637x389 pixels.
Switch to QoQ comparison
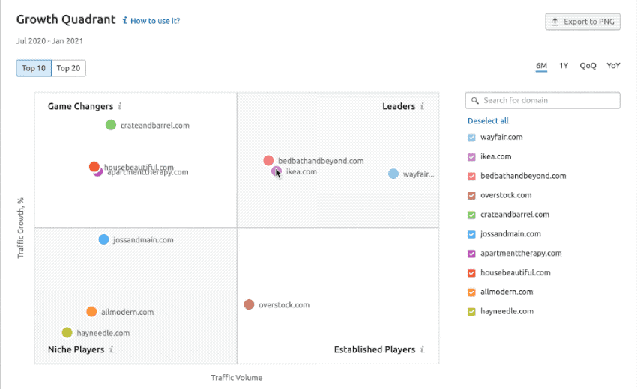[x=588, y=66]
